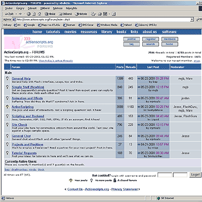Expand the address bar URL dropdown
202x202 pixels.
[192, 20]
